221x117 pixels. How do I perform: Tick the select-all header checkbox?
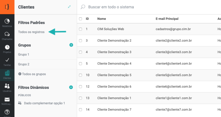pos(80,19)
